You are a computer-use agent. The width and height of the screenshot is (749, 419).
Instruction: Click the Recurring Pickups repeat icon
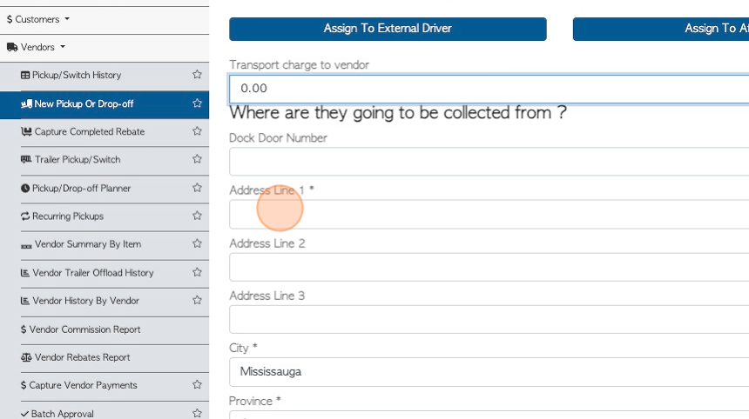[25, 216]
